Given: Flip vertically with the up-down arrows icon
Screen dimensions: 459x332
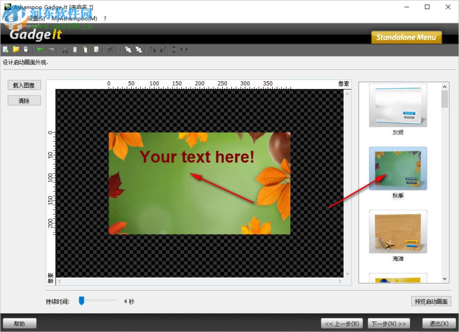Looking at the screenshot, I should pyautogui.click(x=174, y=50).
